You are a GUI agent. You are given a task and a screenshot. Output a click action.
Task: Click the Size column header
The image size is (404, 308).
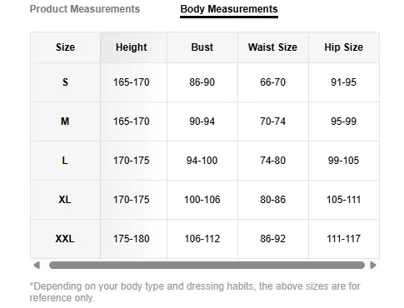click(65, 47)
